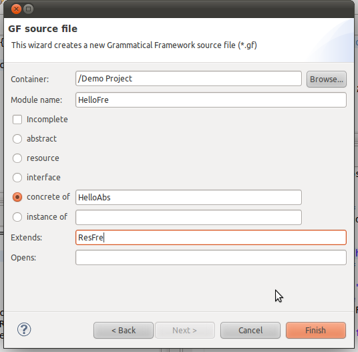Open the help question mark icon
The height and width of the screenshot is (352, 358).
point(24,329)
